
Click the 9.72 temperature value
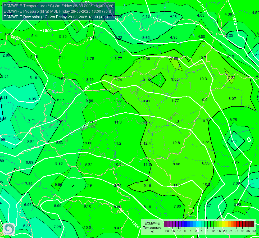[205, 142]
